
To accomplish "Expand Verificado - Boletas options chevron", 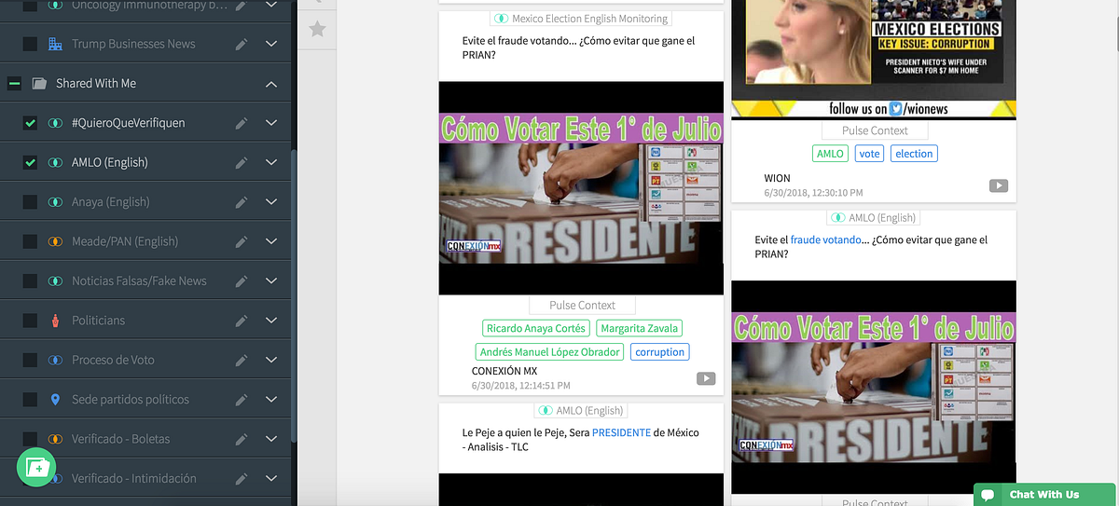I will [271, 438].
